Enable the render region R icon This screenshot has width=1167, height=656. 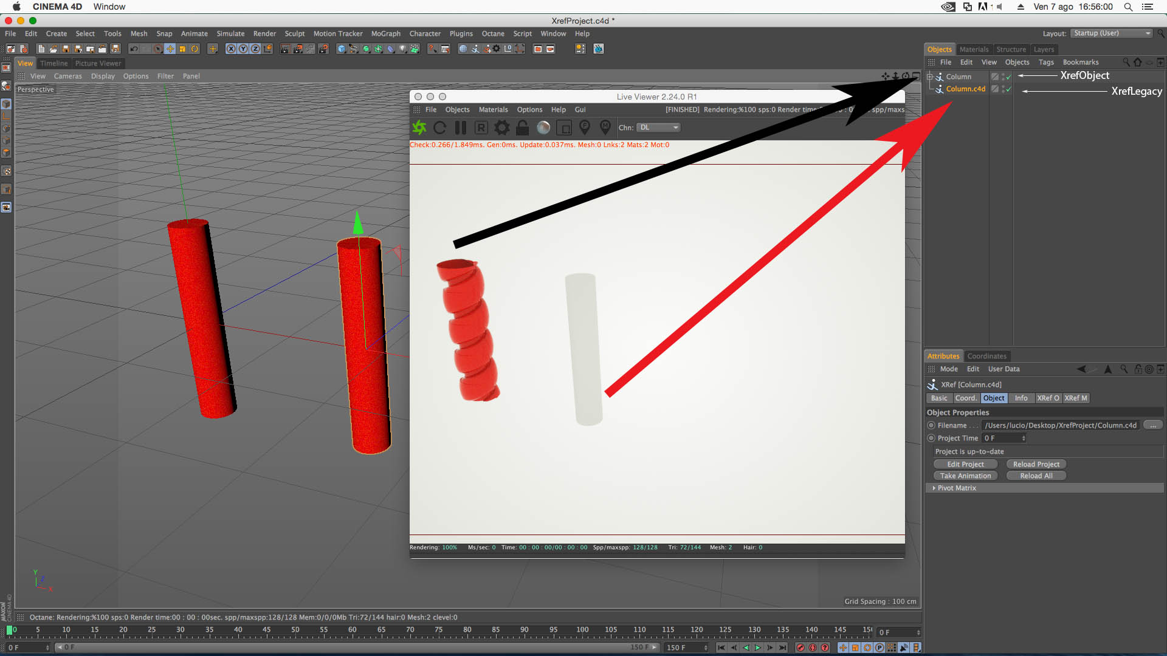click(x=481, y=128)
